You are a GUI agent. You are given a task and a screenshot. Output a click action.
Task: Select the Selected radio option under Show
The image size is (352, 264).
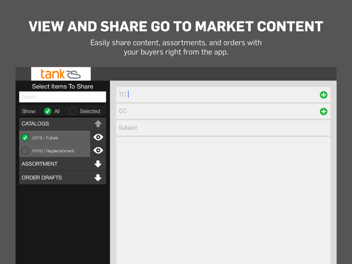pyautogui.click(x=73, y=111)
